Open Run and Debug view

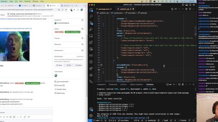(91, 29)
